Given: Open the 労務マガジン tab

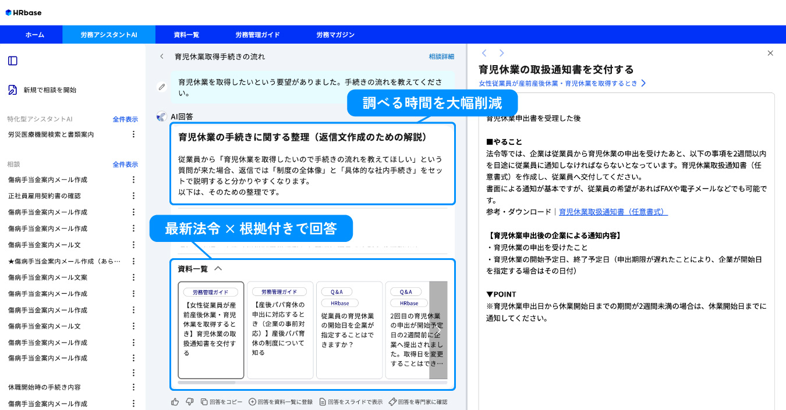Looking at the screenshot, I should click(x=335, y=35).
